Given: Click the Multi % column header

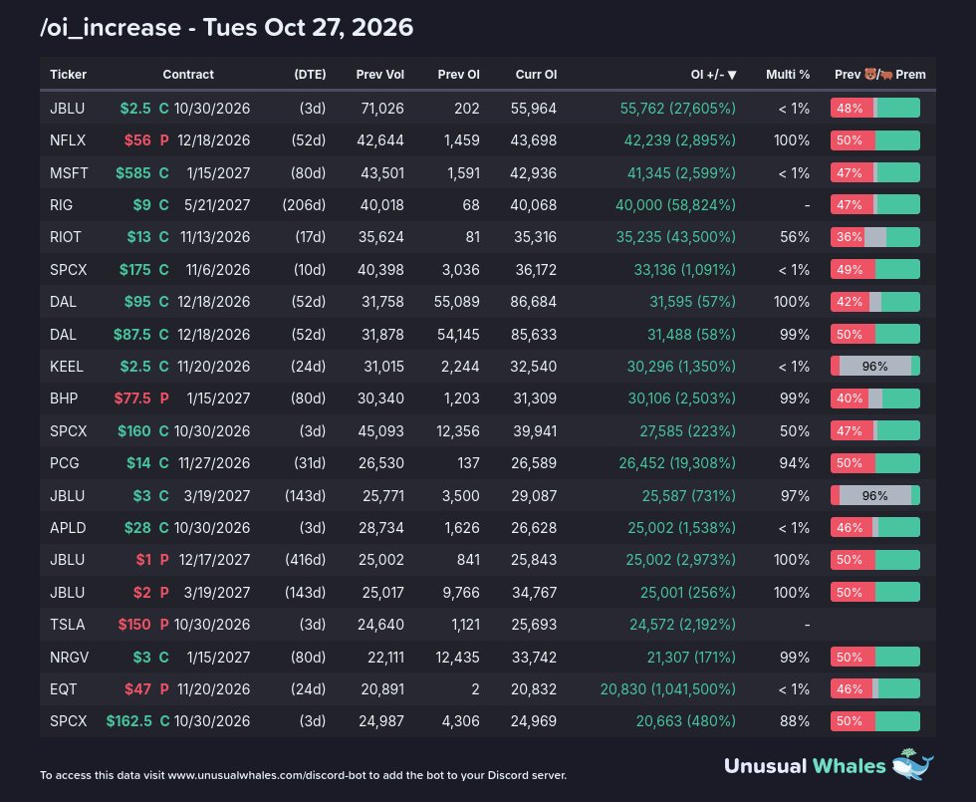Looking at the screenshot, I should click(788, 74).
